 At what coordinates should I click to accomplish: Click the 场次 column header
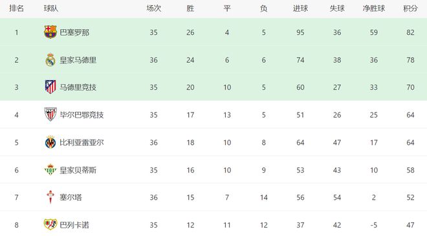(x=153, y=8)
